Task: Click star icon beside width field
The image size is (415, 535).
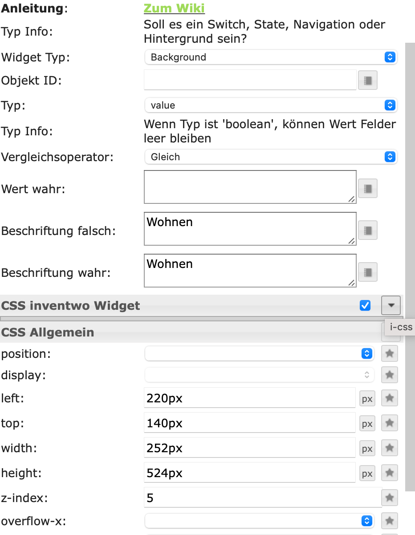Action: click(390, 448)
